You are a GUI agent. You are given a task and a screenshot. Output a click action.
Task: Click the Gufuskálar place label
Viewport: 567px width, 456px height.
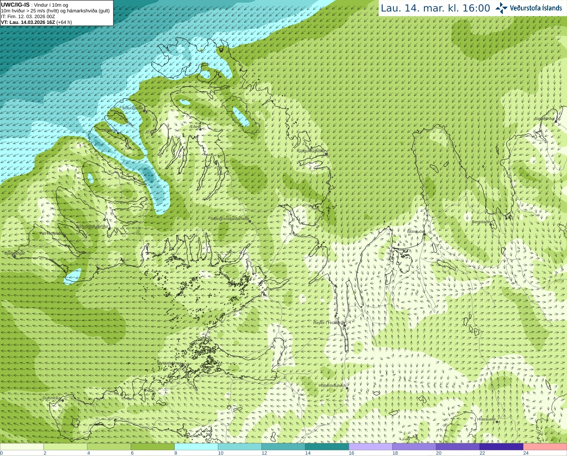tap(51, 398)
